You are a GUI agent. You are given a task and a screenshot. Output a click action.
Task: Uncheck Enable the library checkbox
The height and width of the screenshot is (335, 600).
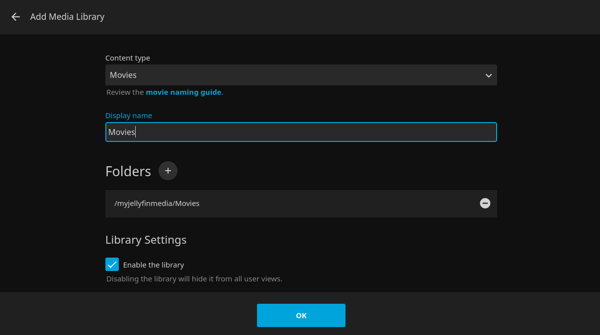click(x=112, y=265)
